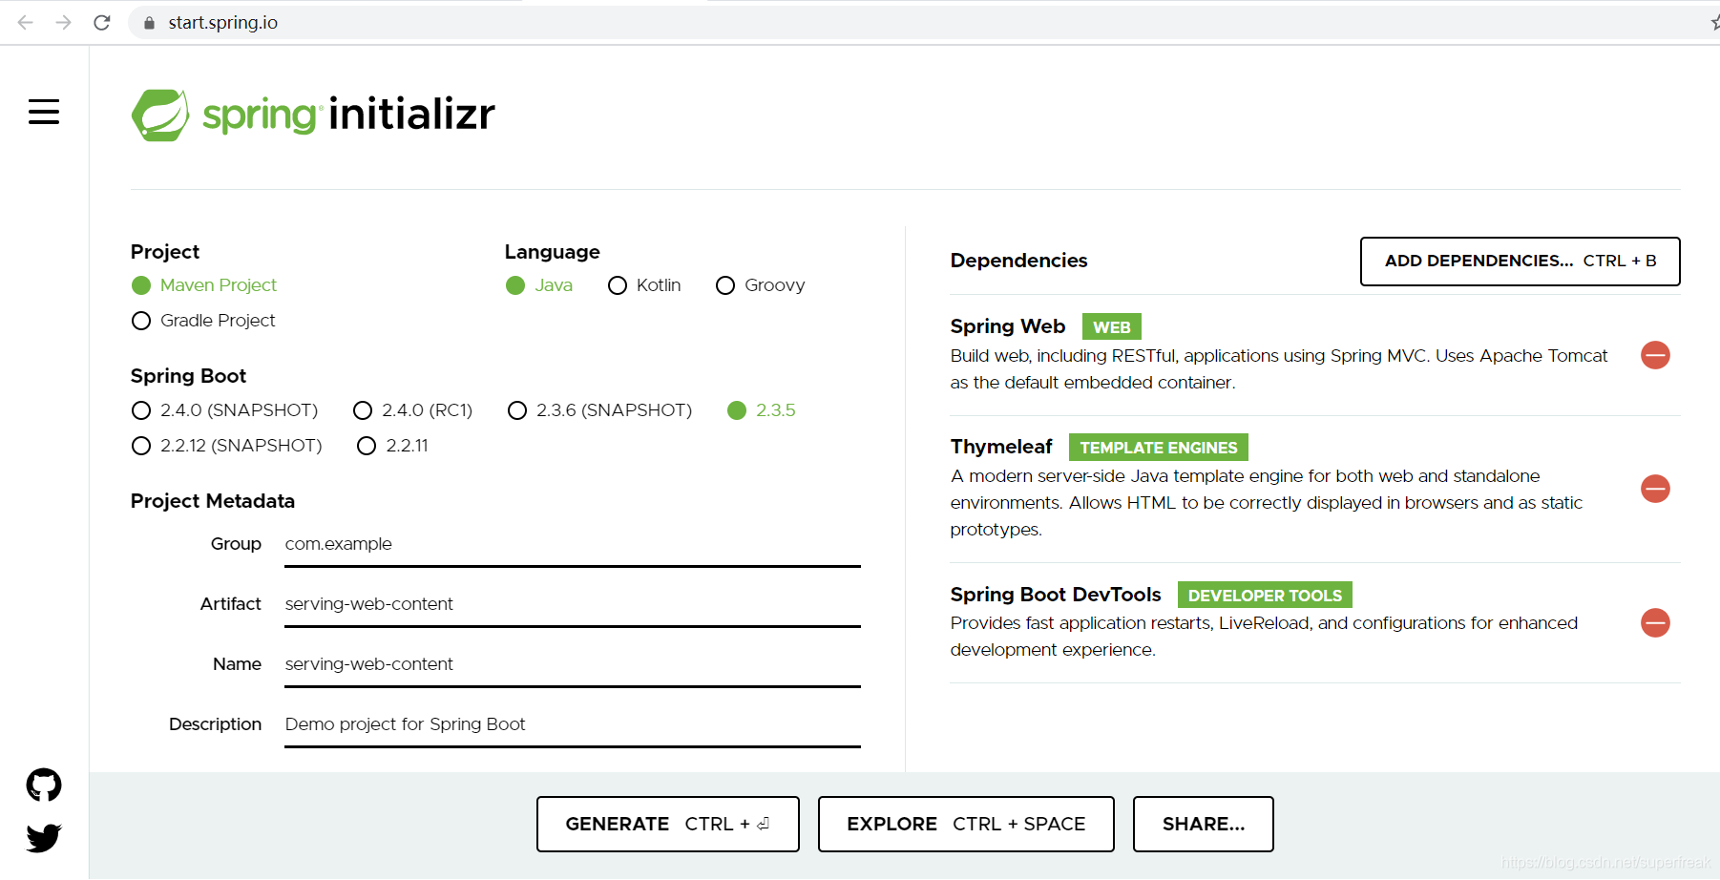1720x880 pixels.
Task: Reload the page with the refresh icon
Action: point(102,22)
